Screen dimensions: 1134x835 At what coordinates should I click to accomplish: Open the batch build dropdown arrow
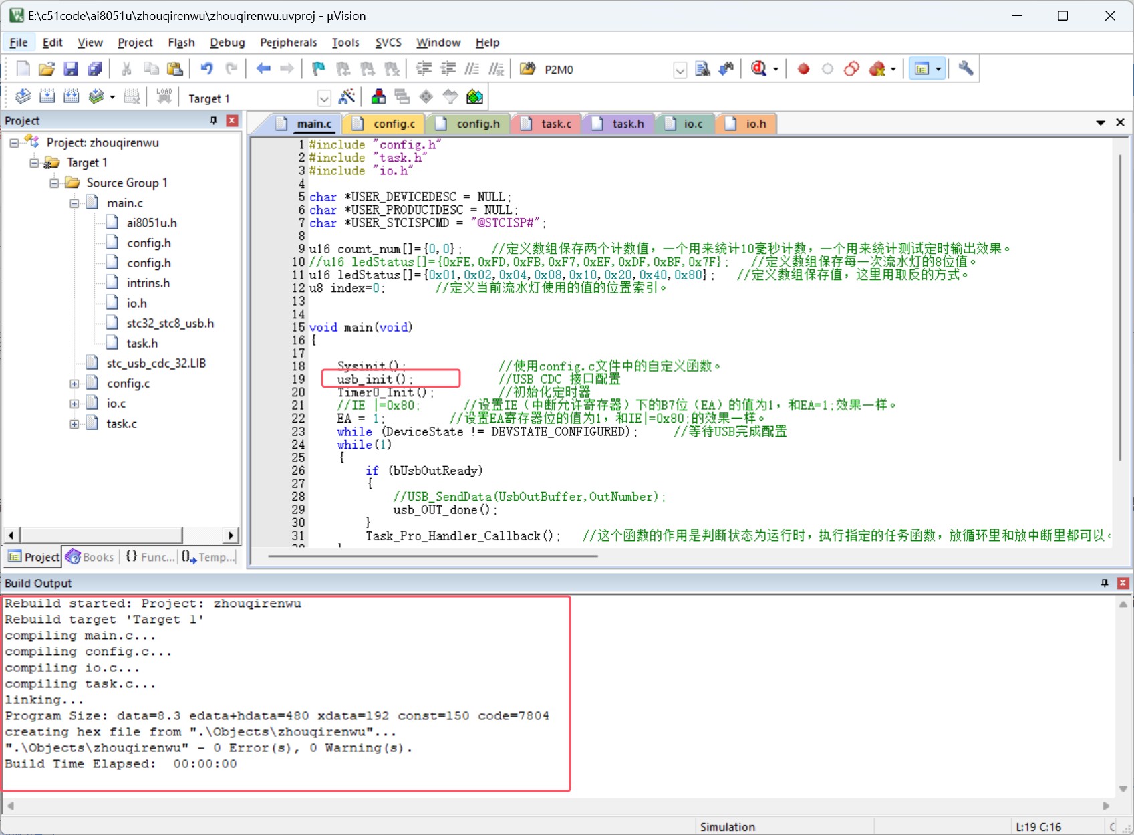(x=112, y=97)
